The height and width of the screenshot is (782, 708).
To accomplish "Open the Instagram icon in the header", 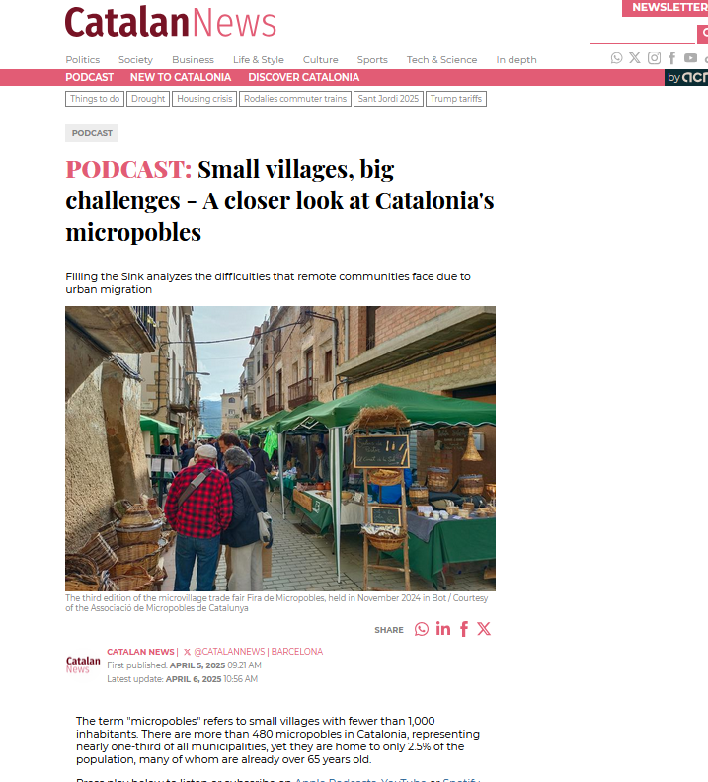I will pos(654,58).
